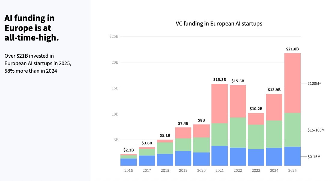The width and height of the screenshot is (334, 181).
Task: Select the green segment of the 2022 bar
Action: 238,132
